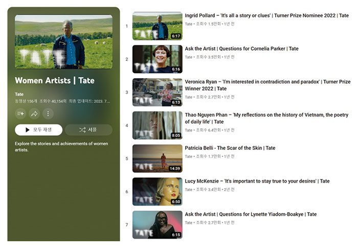358x251 pixels.
Task: Expand the playlist description text
Action: point(61,147)
